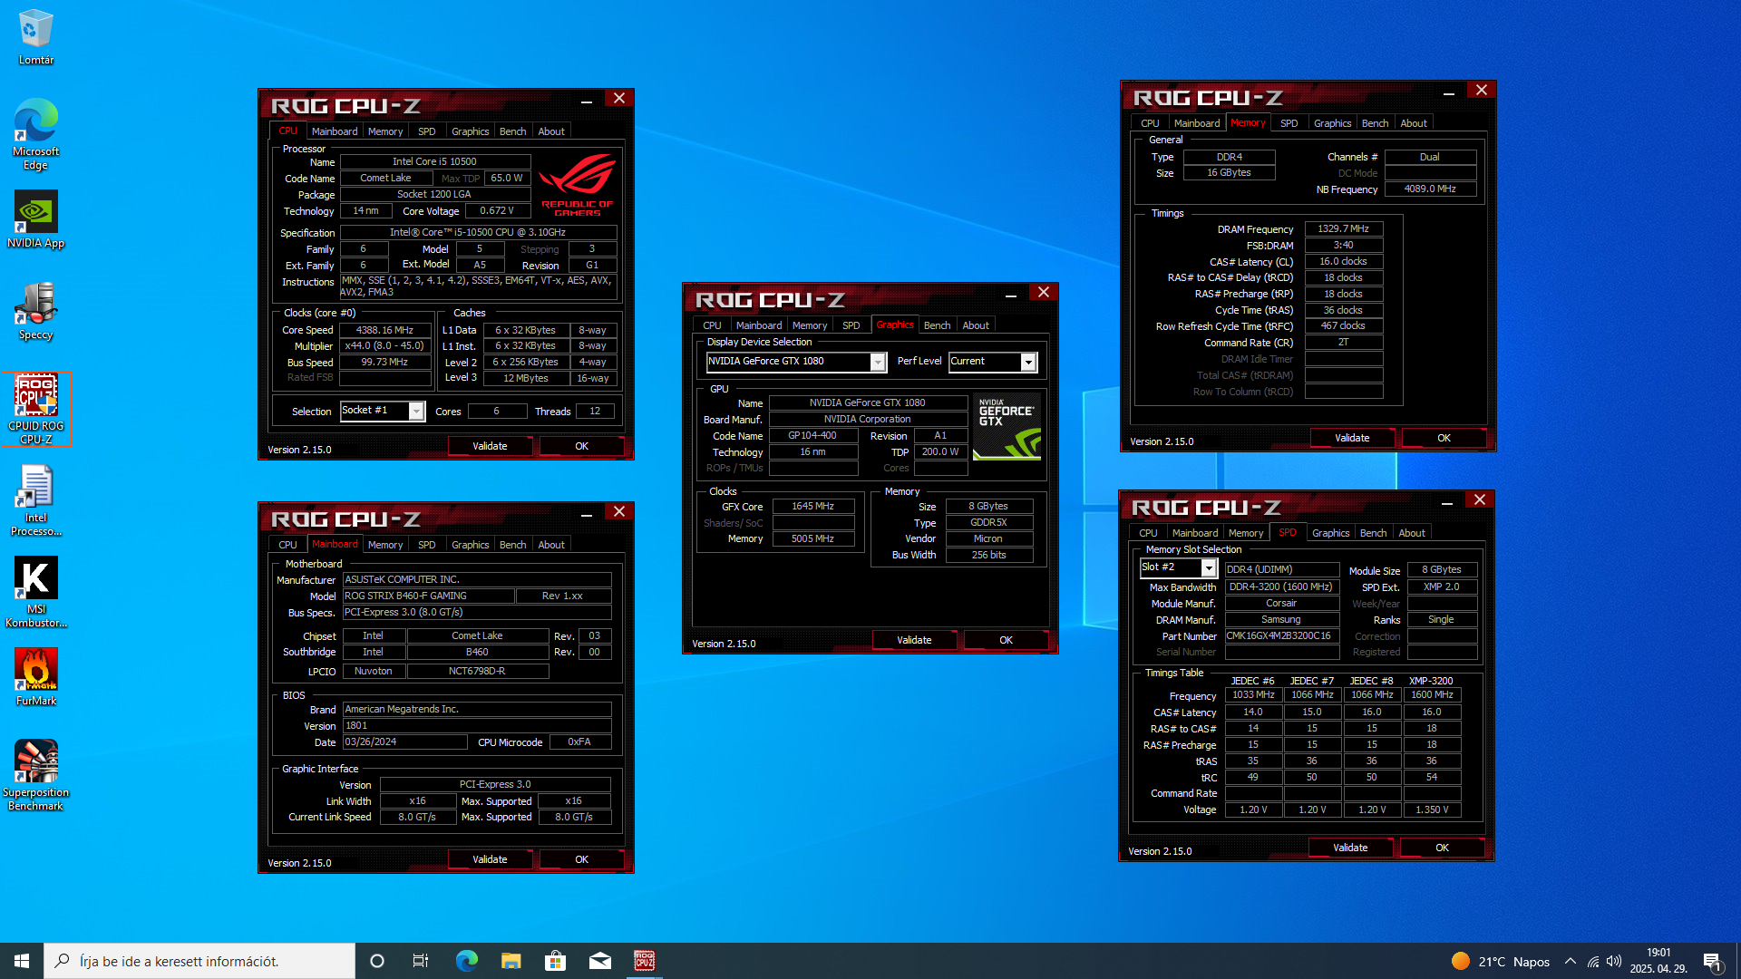Click OK in the Graphics window
This screenshot has width=1741, height=979.
tap(1006, 640)
